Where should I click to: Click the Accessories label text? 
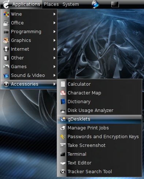[24, 84]
